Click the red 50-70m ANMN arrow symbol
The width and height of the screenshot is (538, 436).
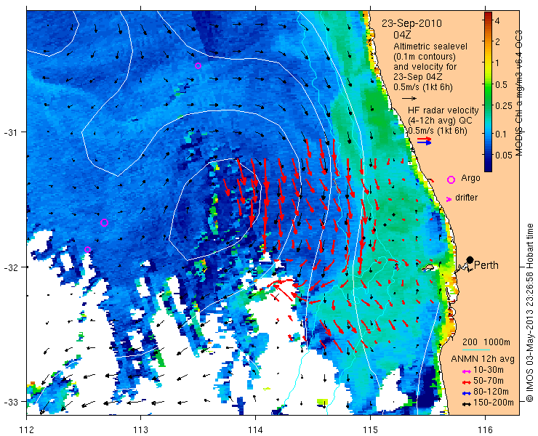coord(466,382)
